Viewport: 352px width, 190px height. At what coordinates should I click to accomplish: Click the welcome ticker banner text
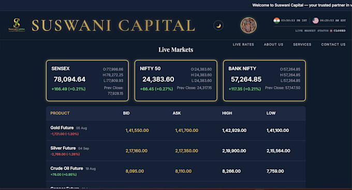302,5
